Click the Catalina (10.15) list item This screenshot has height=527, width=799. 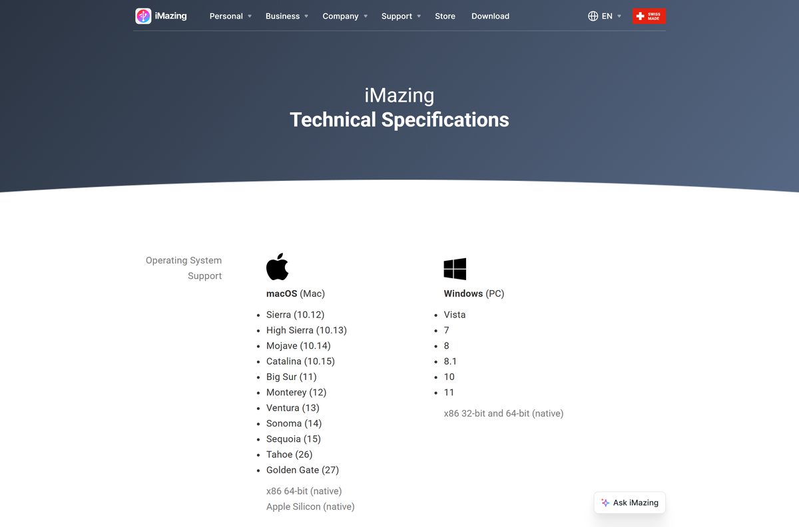[x=300, y=361]
